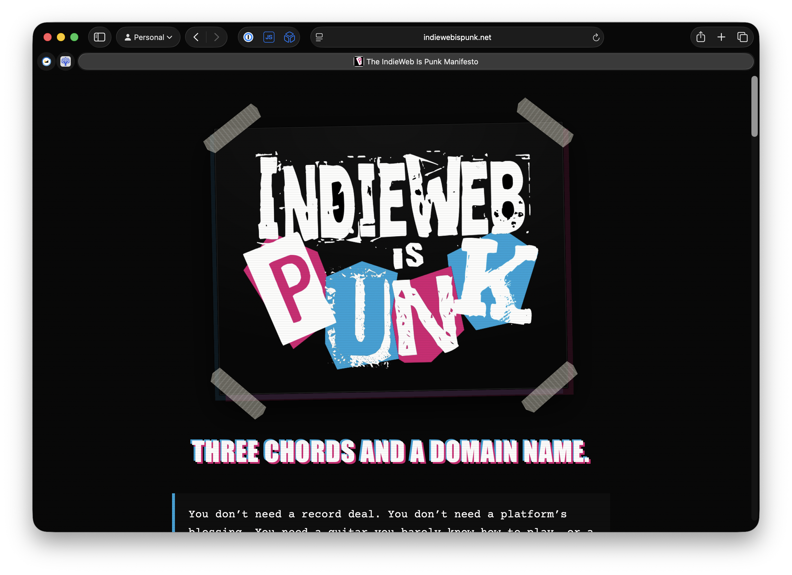Go back to the previous page

(x=196, y=37)
